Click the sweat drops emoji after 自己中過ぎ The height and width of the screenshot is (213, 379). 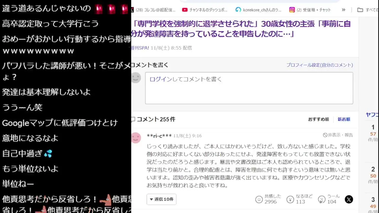pos(48,154)
